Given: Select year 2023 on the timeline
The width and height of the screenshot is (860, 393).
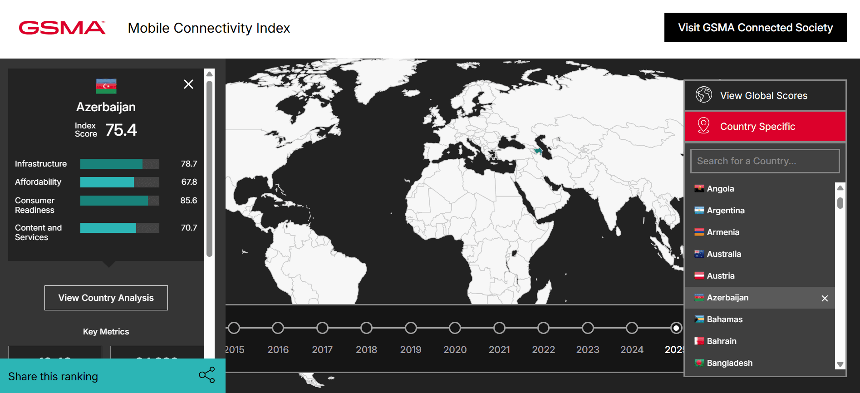Looking at the screenshot, I should coord(588,328).
